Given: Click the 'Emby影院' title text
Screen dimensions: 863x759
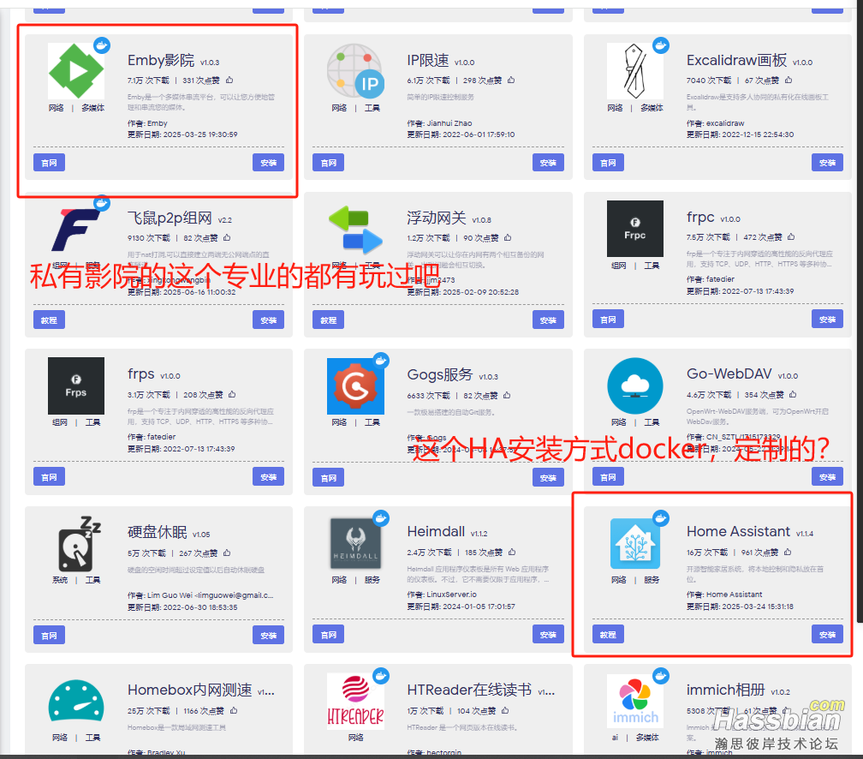Looking at the screenshot, I should [x=161, y=60].
